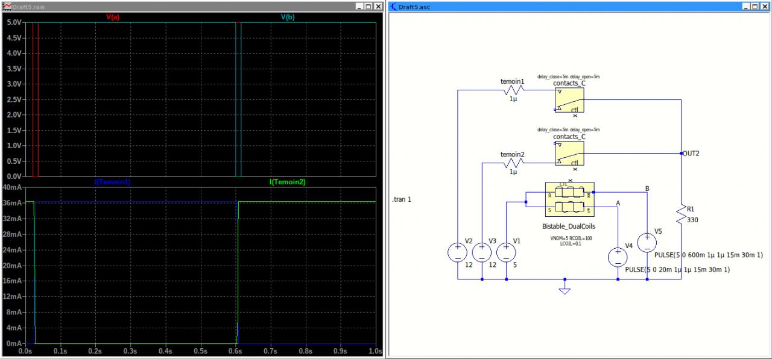Viewport: 772px width, 359px height.
Task: Select the V4 voltage source symbol
Action: coord(618,257)
